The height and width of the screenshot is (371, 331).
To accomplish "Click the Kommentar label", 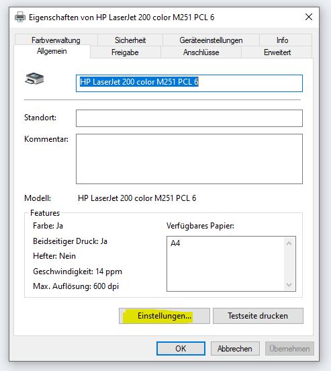I will pos(46,139).
